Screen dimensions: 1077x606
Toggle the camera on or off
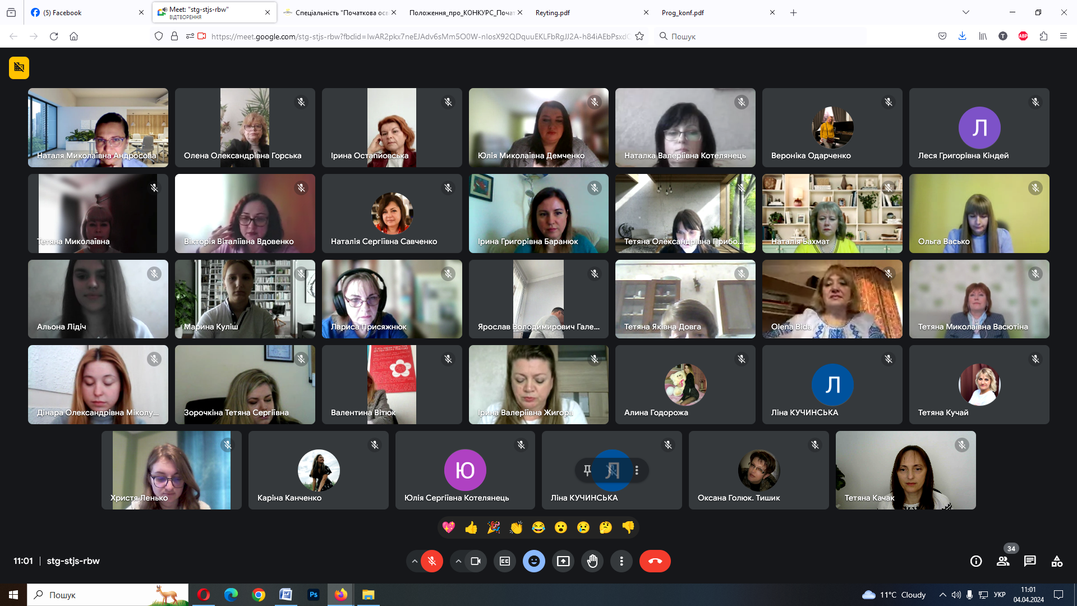476,561
